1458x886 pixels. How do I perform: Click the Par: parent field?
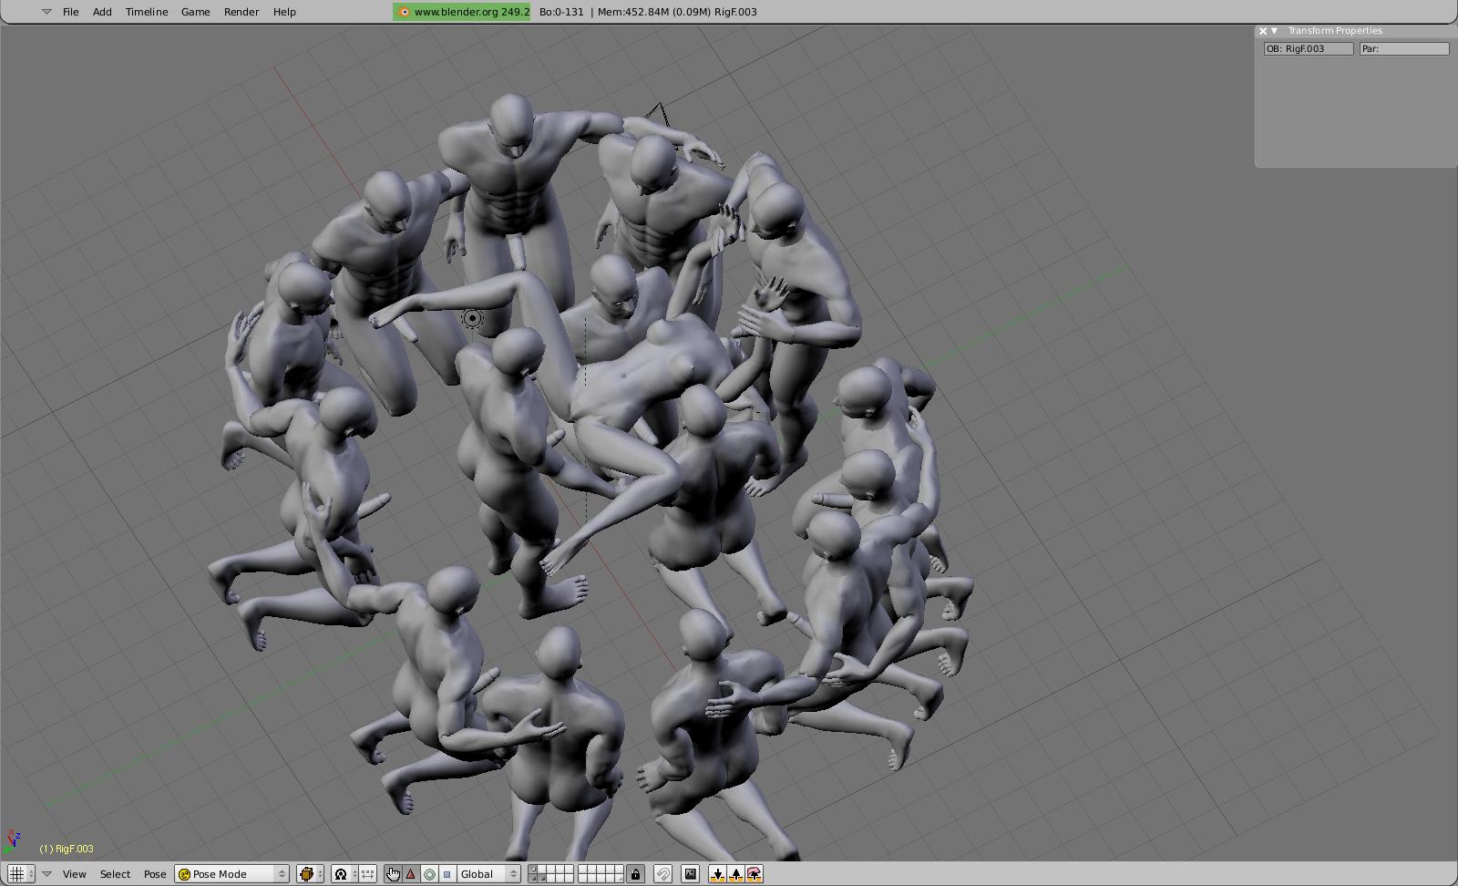pos(1404,48)
